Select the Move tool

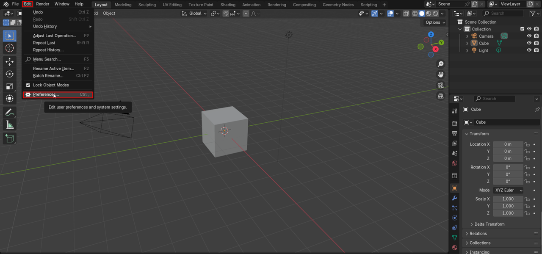tap(9, 62)
